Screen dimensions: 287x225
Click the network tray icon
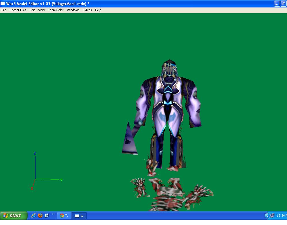pyautogui.click(x=272, y=216)
